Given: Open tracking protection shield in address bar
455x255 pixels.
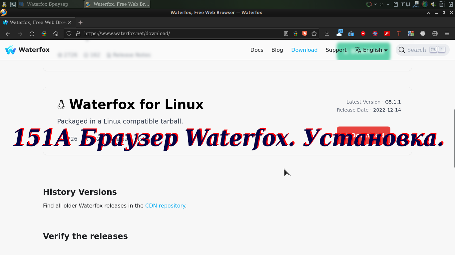Looking at the screenshot, I should (x=69, y=34).
